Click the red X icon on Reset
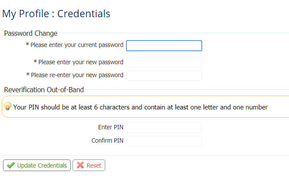Image resolution: width=289 pixels, height=187 pixels. (x=80, y=165)
